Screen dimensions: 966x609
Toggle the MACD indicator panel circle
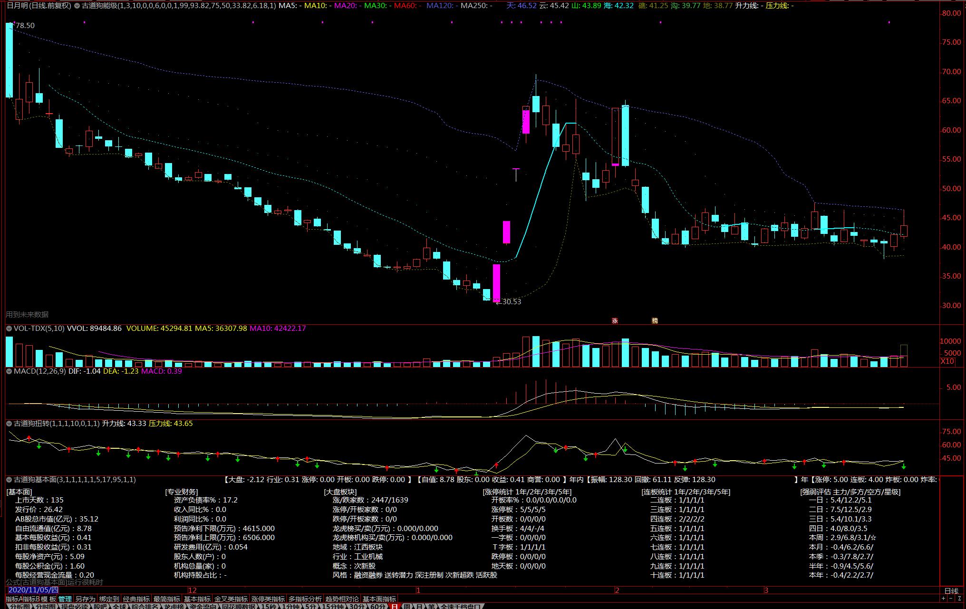pos(9,371)
